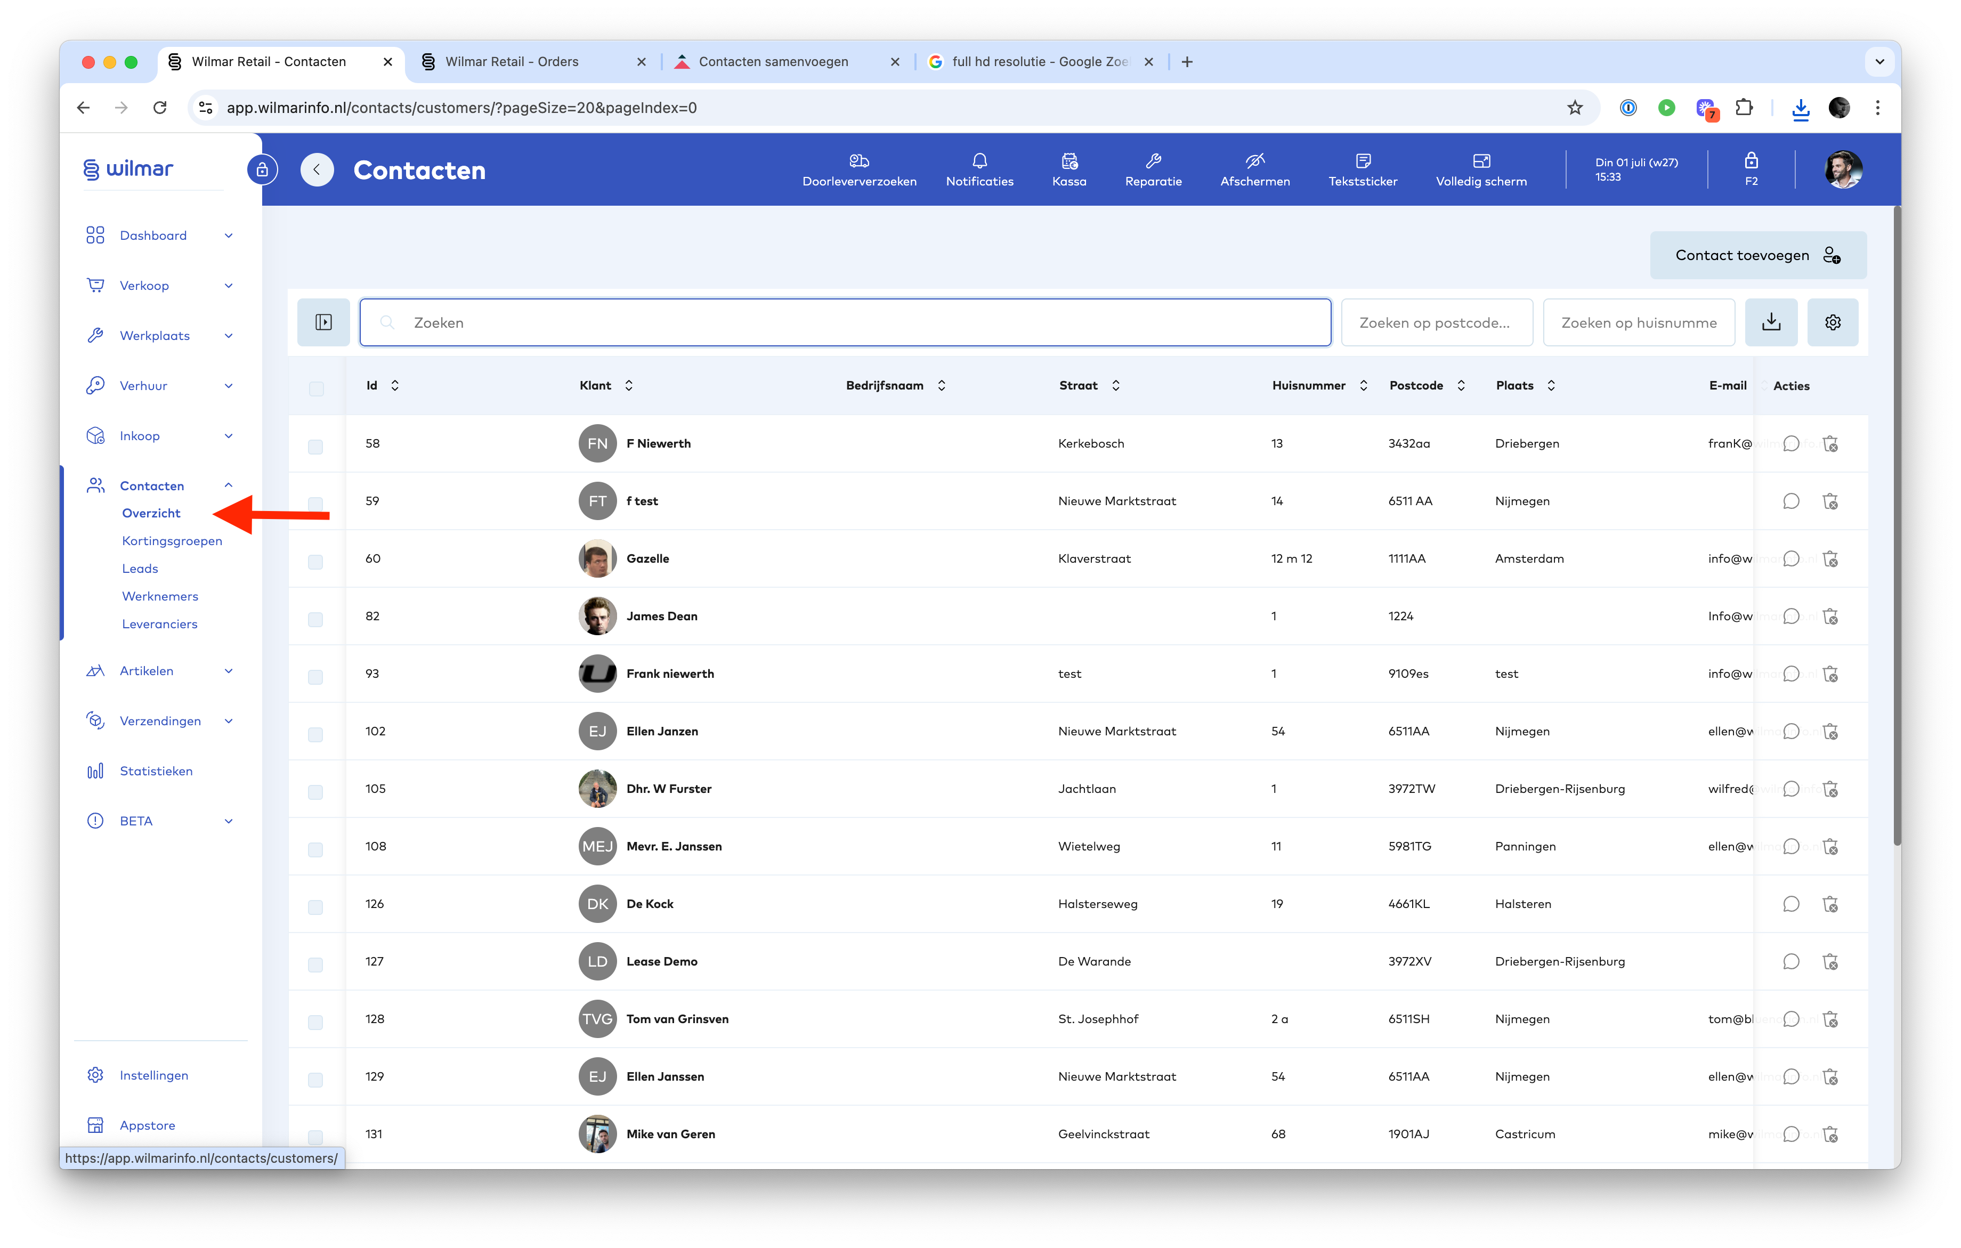Open the Kassa register icon

tap(1068, 161)
